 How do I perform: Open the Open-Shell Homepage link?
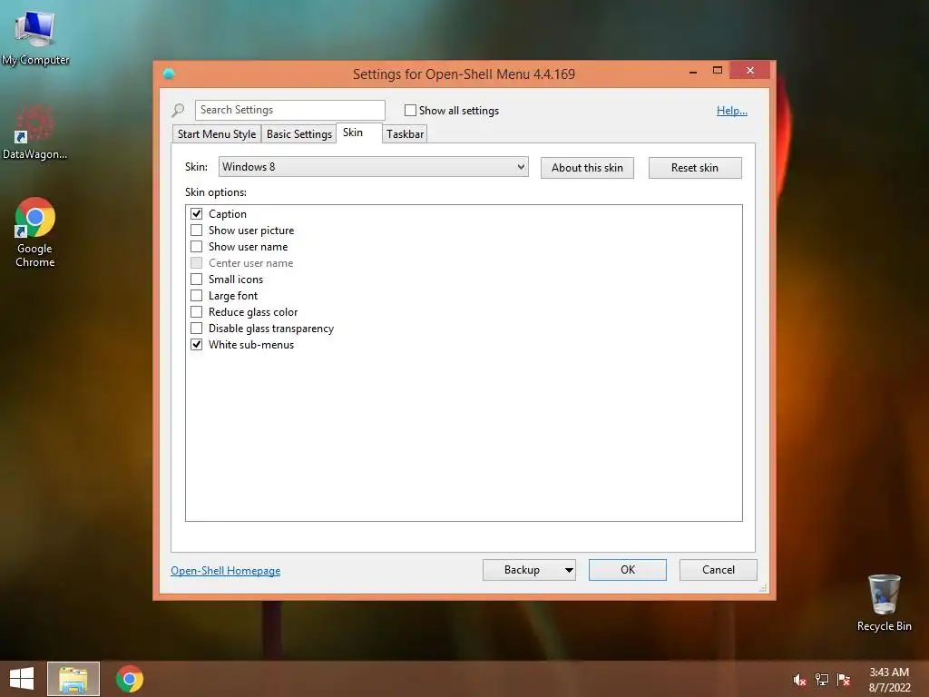point(226,571)
